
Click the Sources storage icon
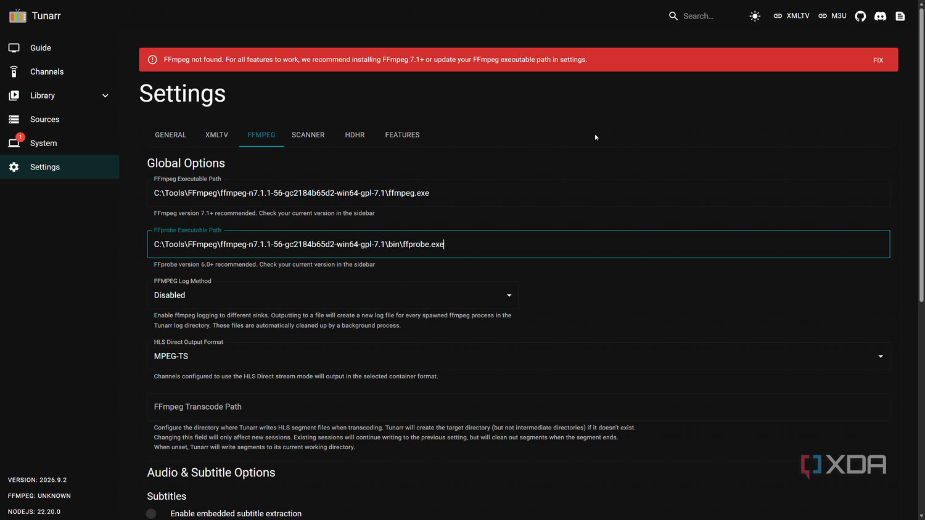[x=14, y=120]
